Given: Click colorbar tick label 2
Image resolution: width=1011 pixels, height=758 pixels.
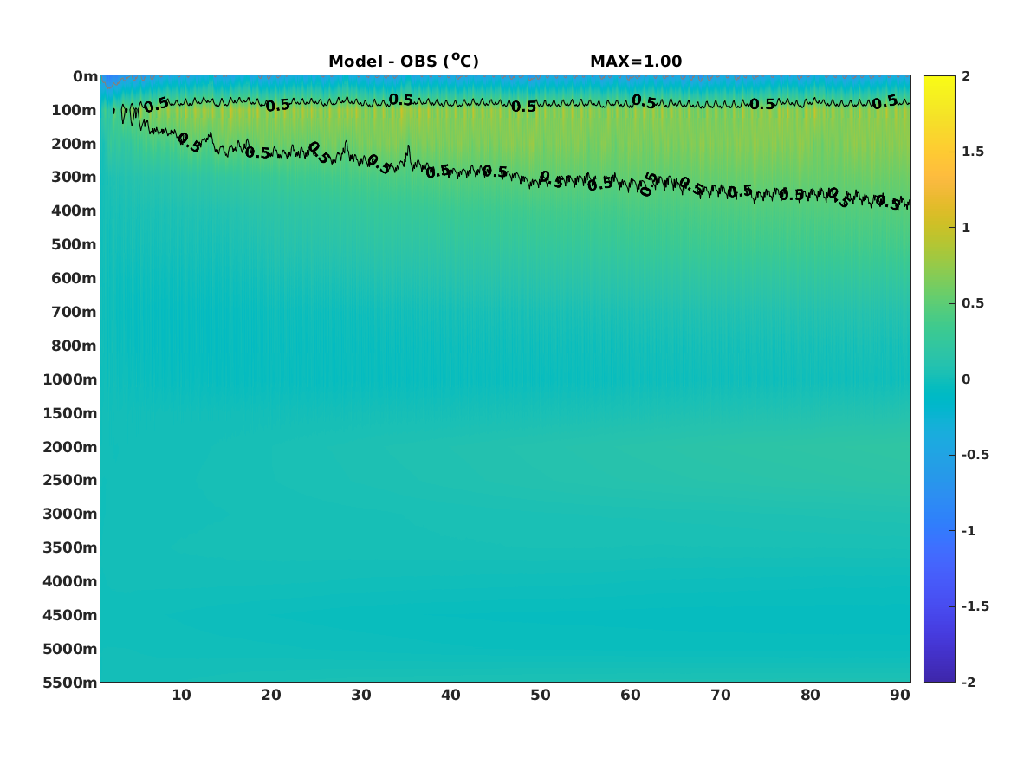Looking at the screenshot, I should coord(966,76).
